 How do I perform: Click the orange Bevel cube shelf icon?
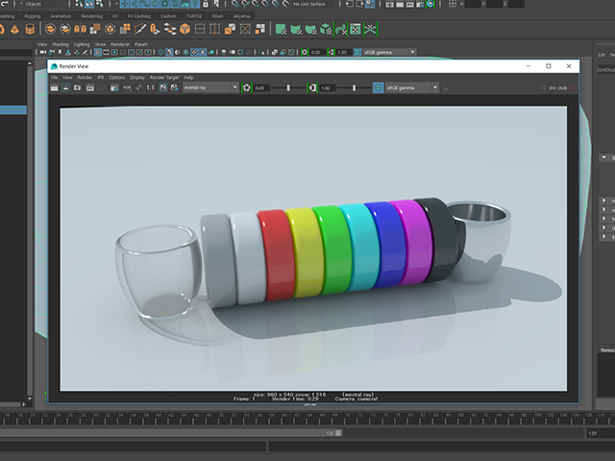click(184, 30)
